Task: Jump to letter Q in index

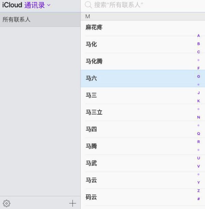Action: (x=199, y=133)
